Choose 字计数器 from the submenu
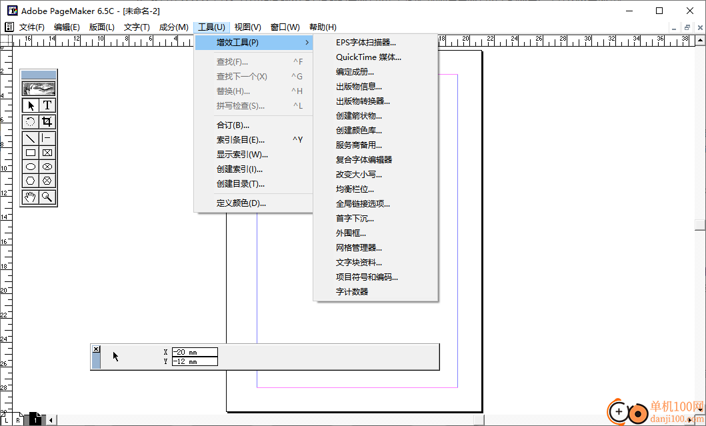 click(x=375, y=292)
